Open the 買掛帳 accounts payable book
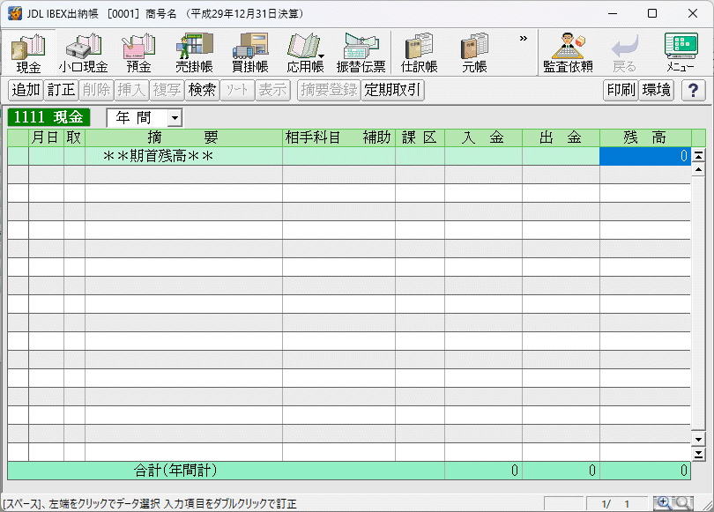This screenshot has width=714, height=512. tap(250, 51)
